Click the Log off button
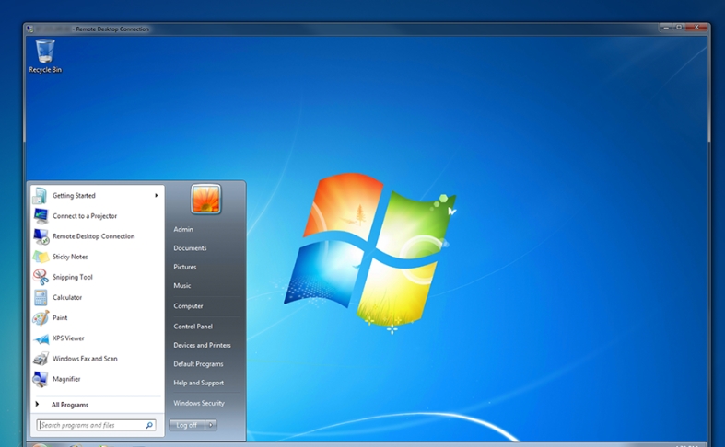The height and width of the screenshot is (447, 725). click(x=187, y=425)
